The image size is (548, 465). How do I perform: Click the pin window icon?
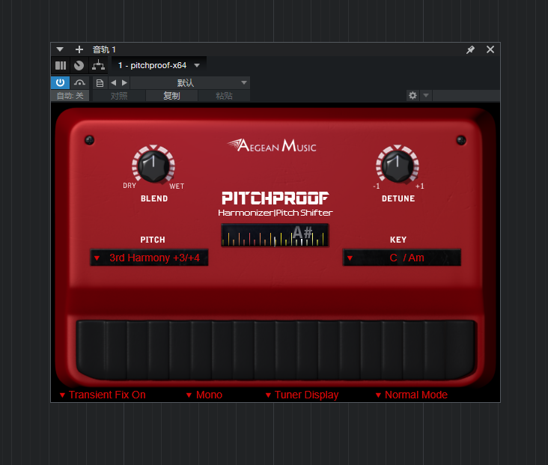pos(470,49)
